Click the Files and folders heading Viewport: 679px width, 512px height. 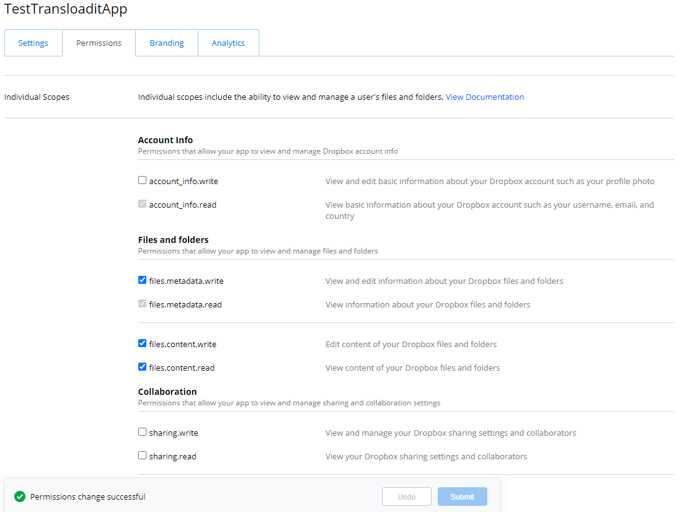[173, 240]
